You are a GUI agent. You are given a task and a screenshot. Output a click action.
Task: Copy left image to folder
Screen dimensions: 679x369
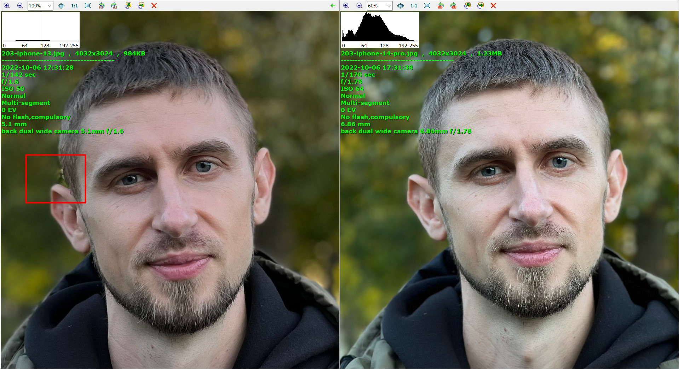[x=128, y=6]
